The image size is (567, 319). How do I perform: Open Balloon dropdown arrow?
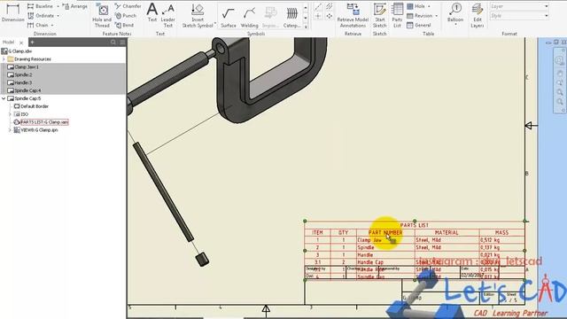pos(455,25)
